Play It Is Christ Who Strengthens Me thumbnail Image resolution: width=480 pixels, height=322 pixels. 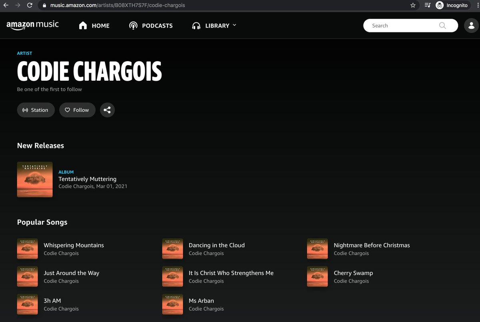(x=172, y=276)
